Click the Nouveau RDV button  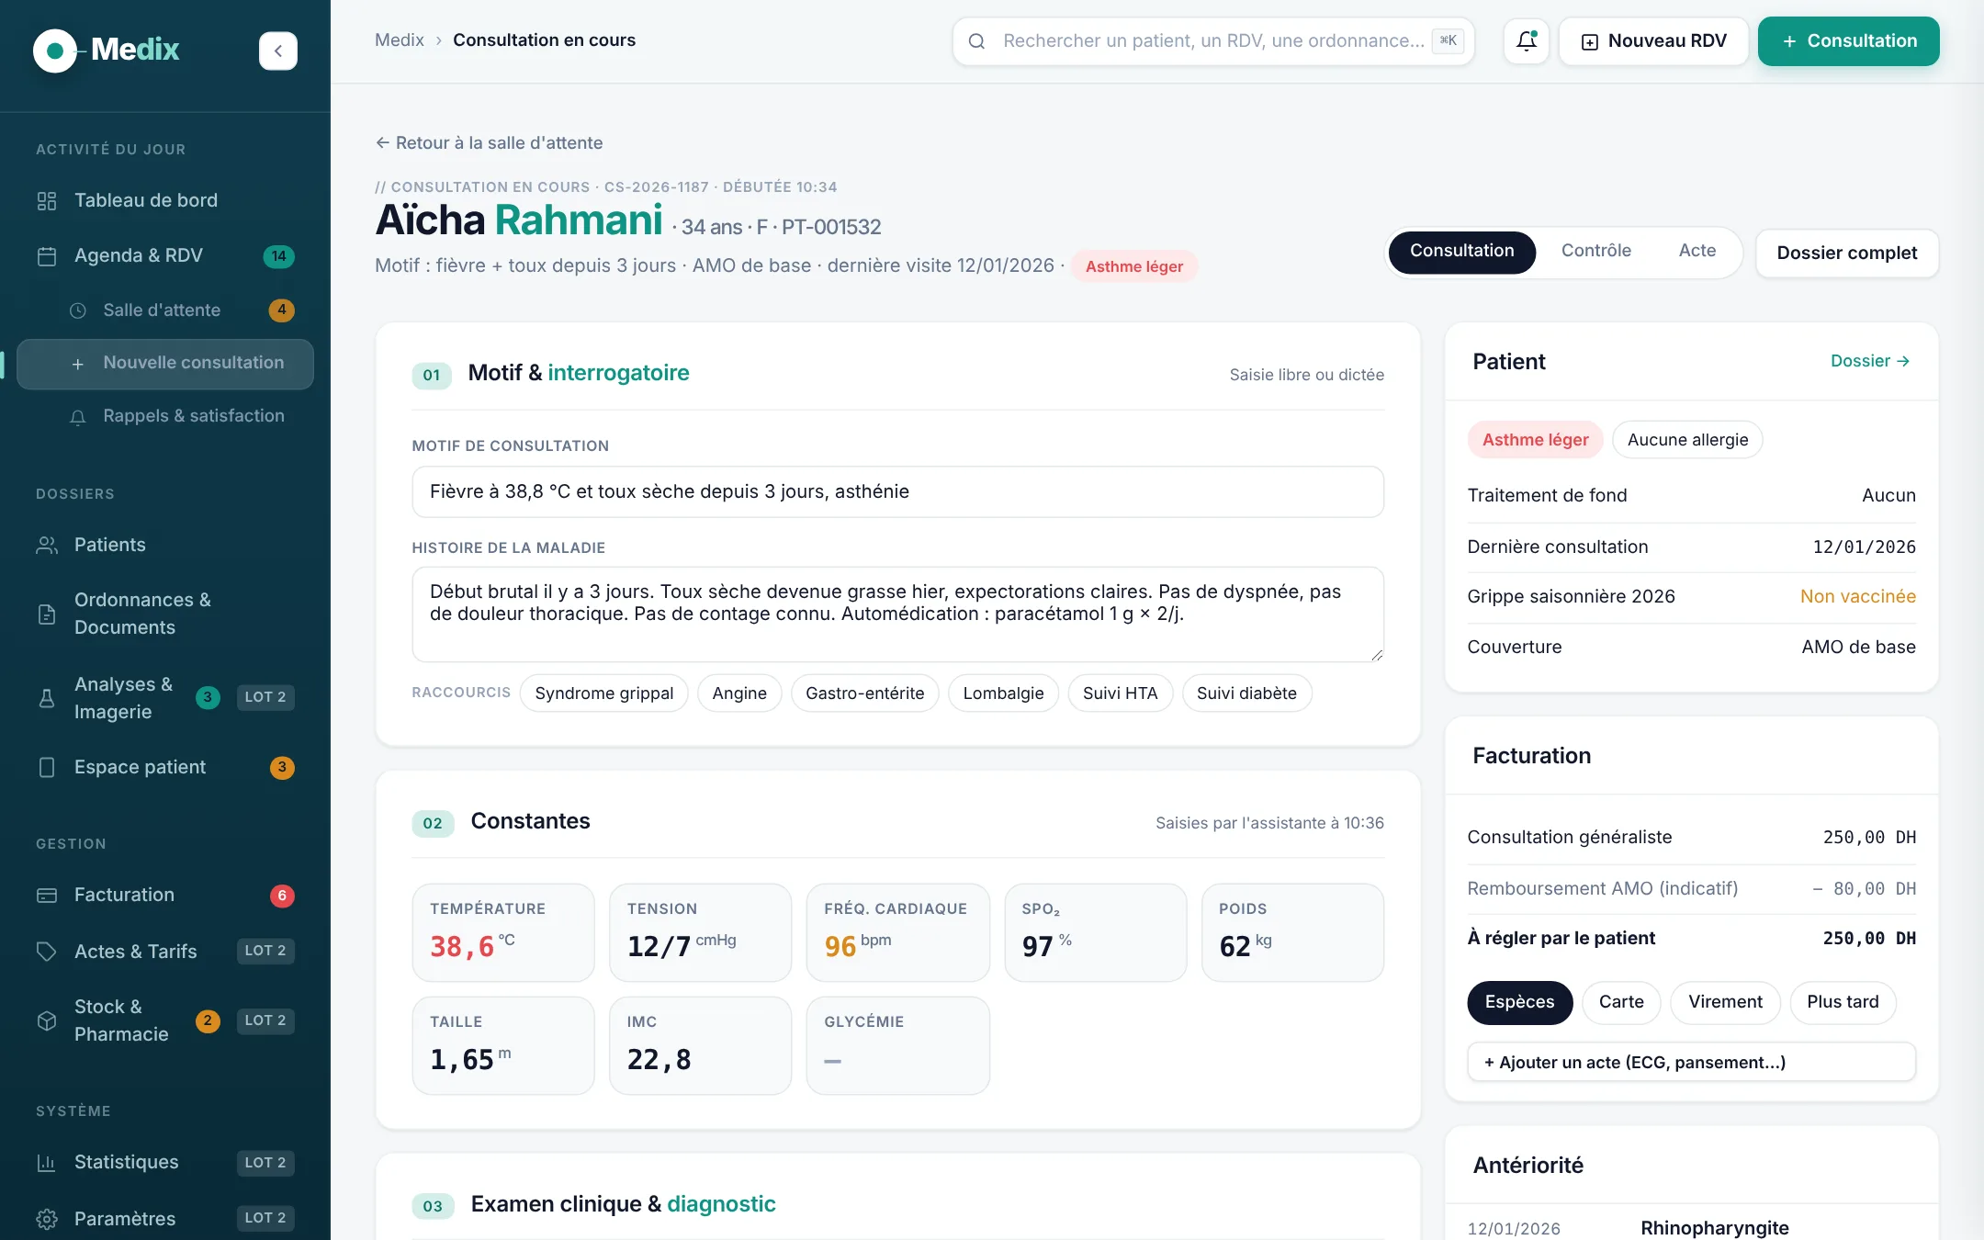tap(1653, 41)
